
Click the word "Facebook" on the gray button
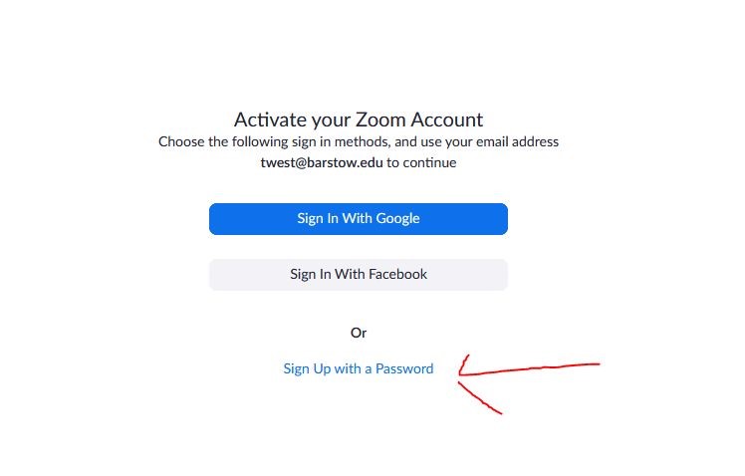tap(395, 274)
